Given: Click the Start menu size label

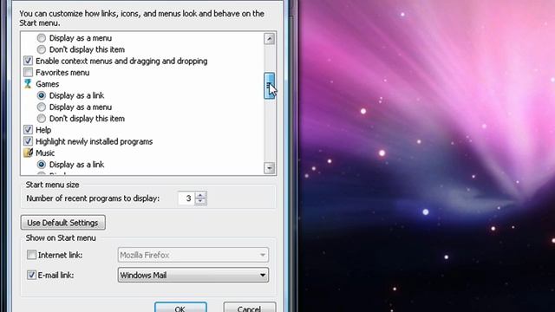Looking at the screenshot, I should pyautogui.click(x=52, y=185).
